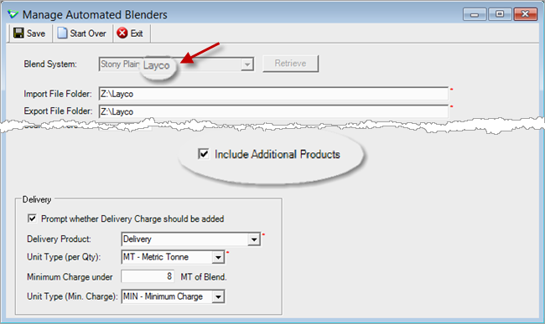The height and width of the screenshot is (324, 545).
Task: Toggle the Prompt Delivery Charge checkbox
Action: pos(32,219)
